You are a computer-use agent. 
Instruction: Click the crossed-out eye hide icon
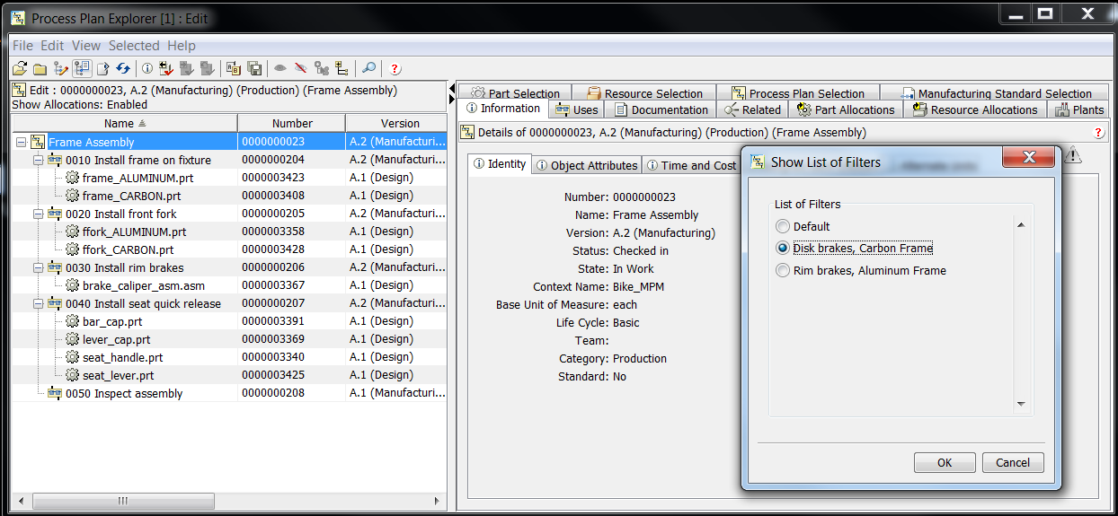[x=300, y=68]
